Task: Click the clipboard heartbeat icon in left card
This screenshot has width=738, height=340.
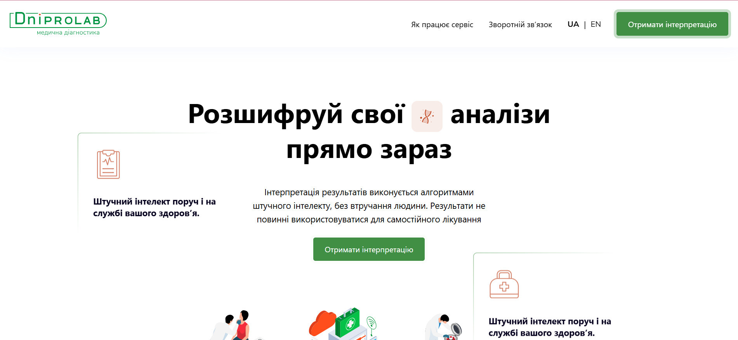Action: pos(108,164)
